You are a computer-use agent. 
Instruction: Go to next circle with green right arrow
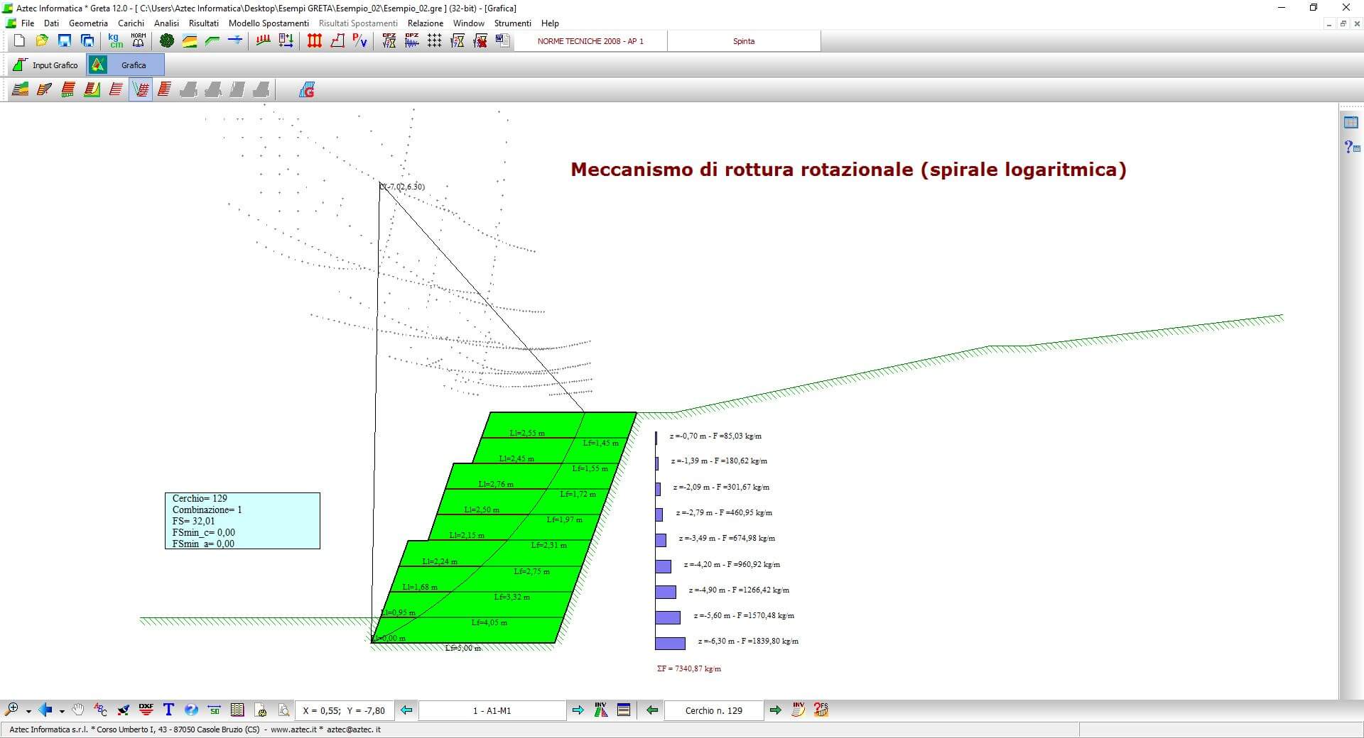coord(775,710)
